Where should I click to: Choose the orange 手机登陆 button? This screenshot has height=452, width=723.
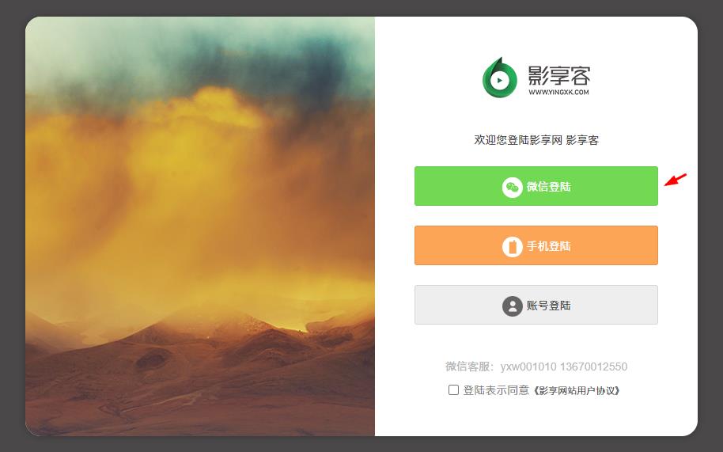click(536, 245)
